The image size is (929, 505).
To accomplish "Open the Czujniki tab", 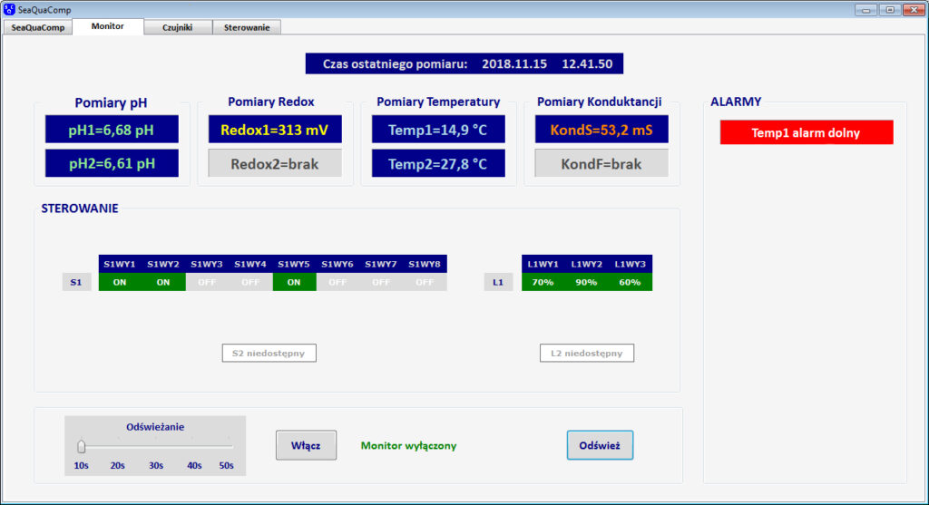I will 177,27.
